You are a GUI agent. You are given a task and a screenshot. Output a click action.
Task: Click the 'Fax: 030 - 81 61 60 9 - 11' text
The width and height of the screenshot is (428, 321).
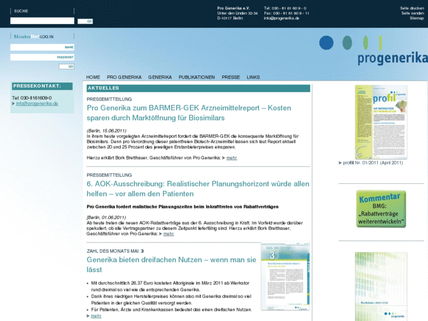(x=286, y=13)
